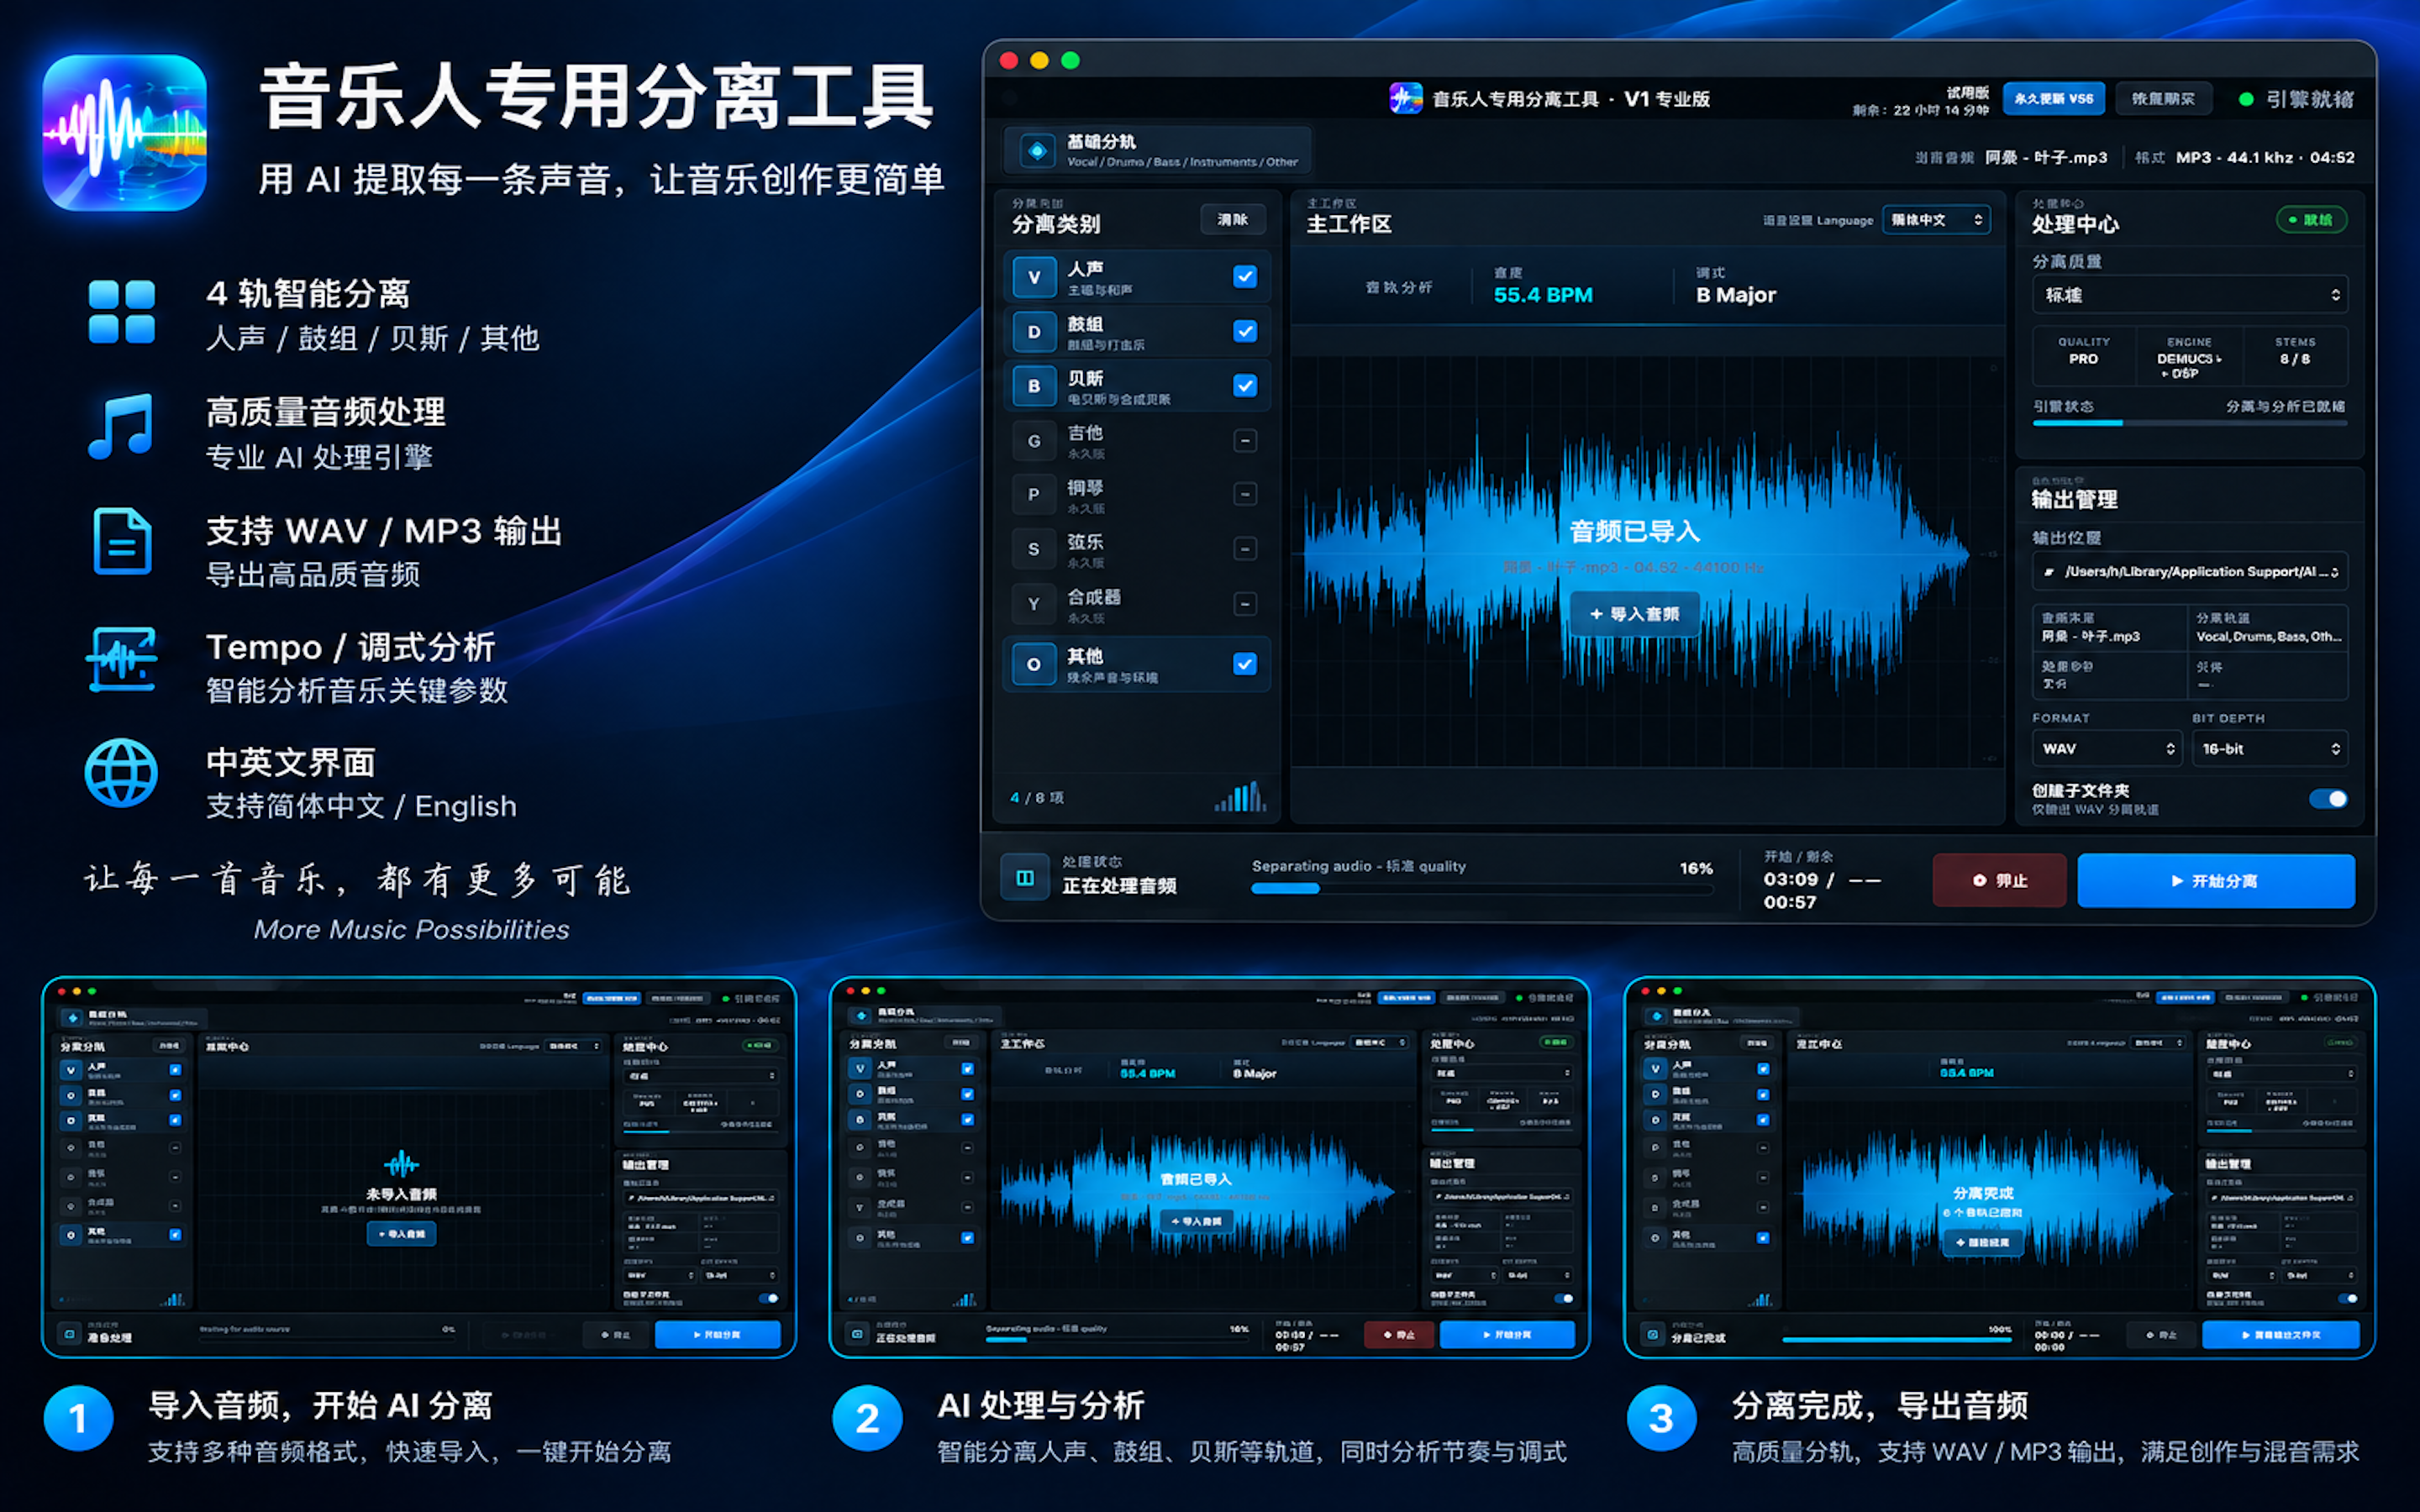This screenshot has height=1512, width=2420.
Task: Click the minus box on the 吉他 row
Action: [x=1245, y=441]
